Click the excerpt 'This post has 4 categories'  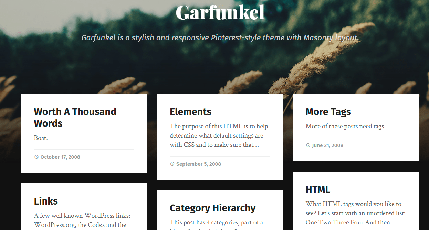[217, 224]
